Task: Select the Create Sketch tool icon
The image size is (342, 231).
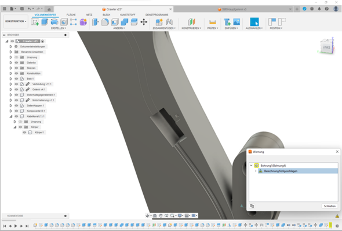Action: (x=35, y=22)
